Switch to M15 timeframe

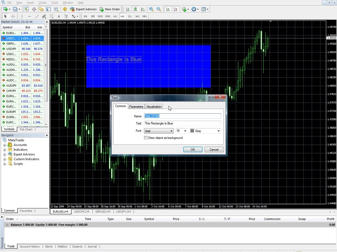tap(100, 16)
